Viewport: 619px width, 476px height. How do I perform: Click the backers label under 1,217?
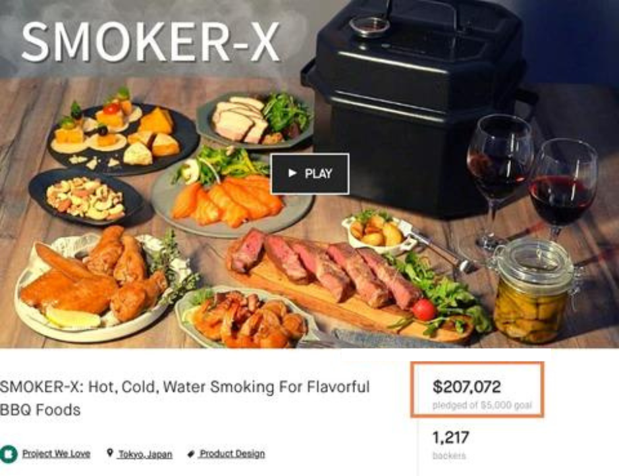tap(449, 456)
